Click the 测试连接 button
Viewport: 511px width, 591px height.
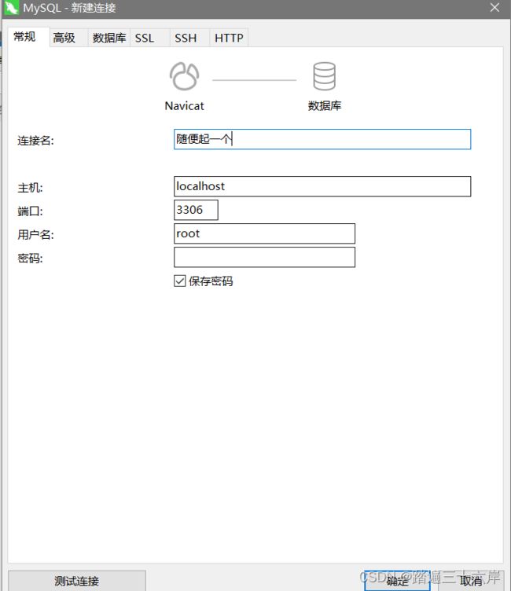pos(76,581)
